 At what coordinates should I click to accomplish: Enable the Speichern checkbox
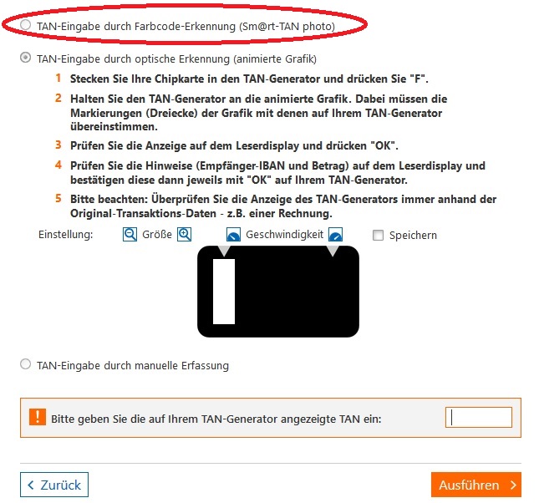point(378,236)
